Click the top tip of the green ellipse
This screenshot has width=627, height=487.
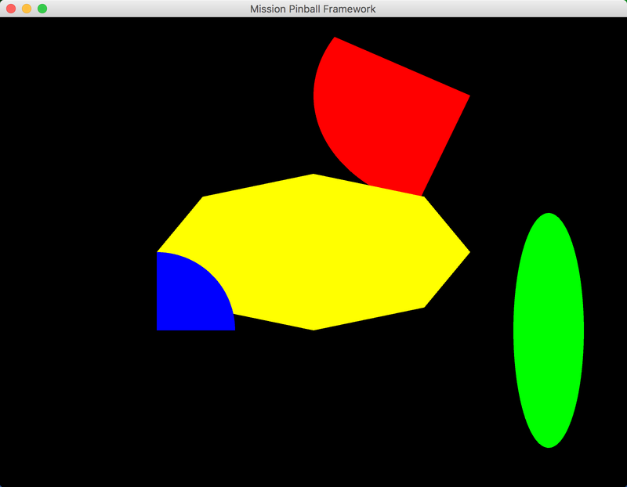549,215
